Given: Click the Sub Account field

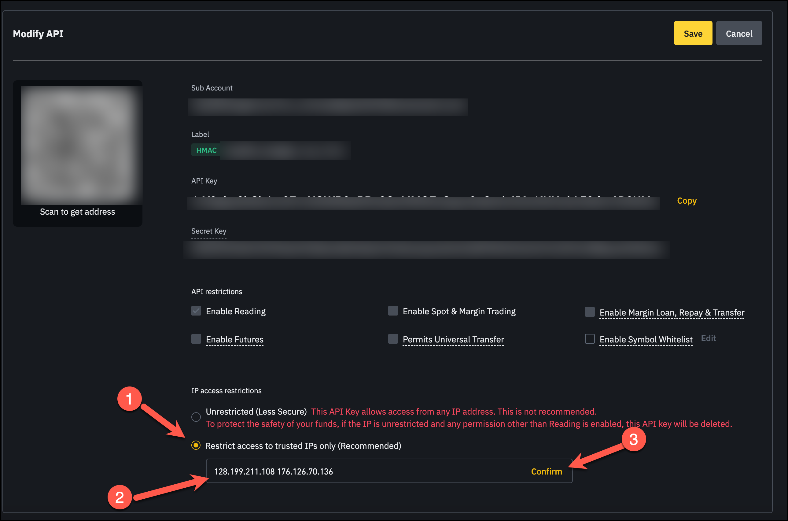Looking at the screenshot, I should (x=327, y=107).
